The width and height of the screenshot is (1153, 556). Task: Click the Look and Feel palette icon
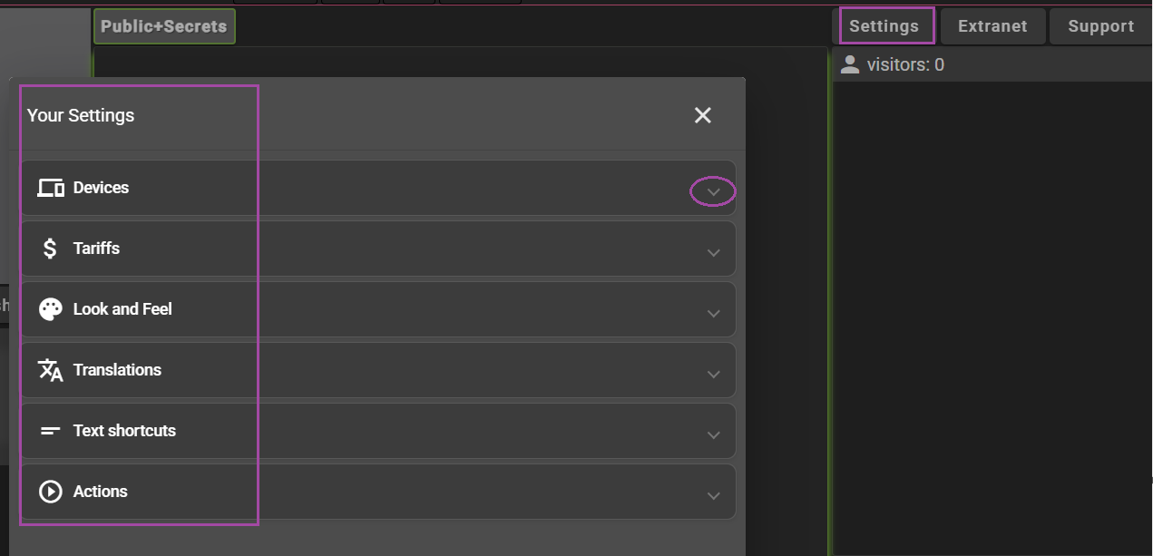coord(51,309)
